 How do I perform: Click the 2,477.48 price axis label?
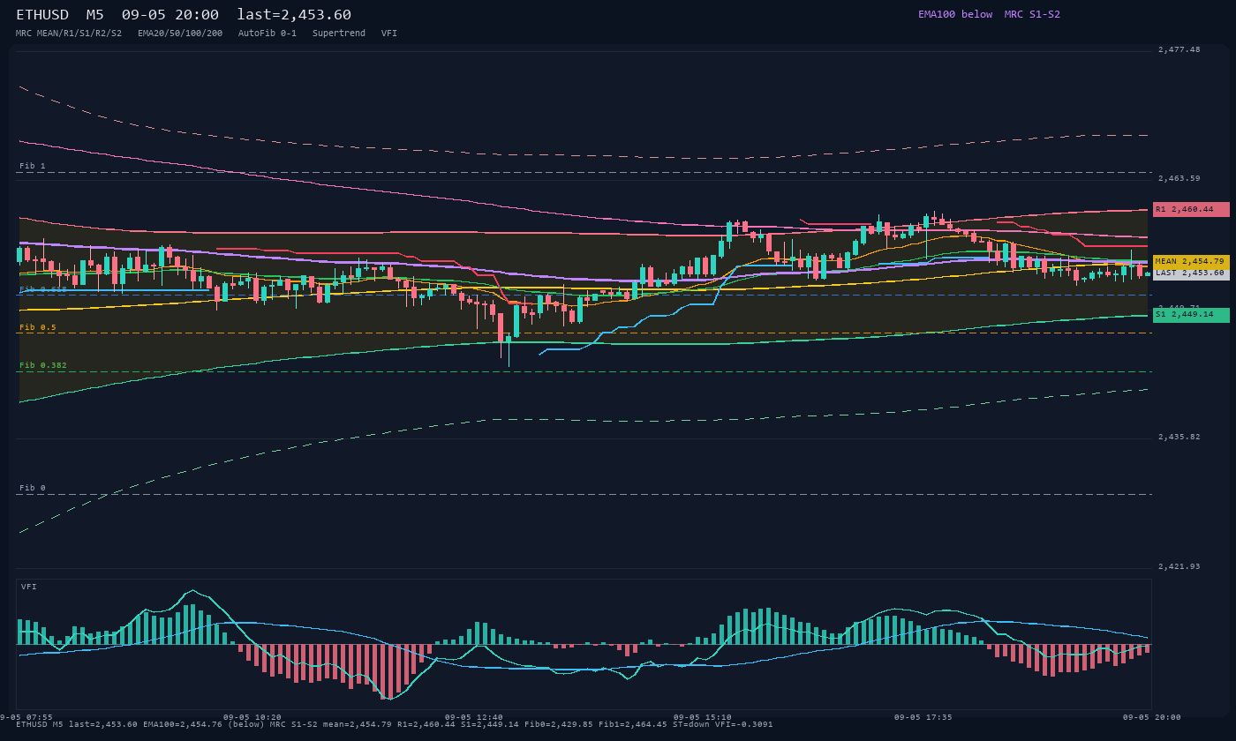tap(1179, 50)
